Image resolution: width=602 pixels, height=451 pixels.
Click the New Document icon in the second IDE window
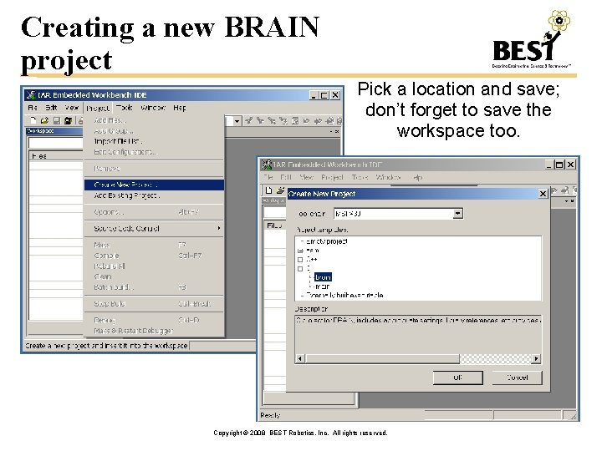click(x=268, y=190)
